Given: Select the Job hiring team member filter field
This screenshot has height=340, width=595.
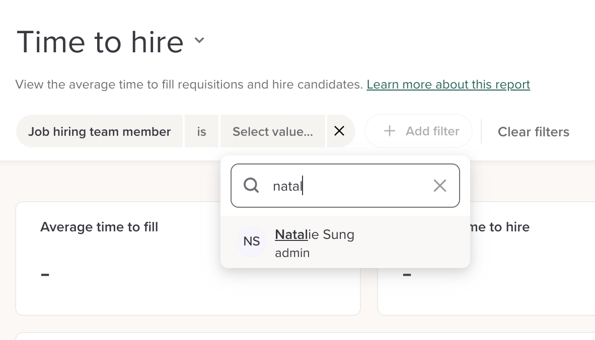Looking at the screenshot, I should point(99,132).
